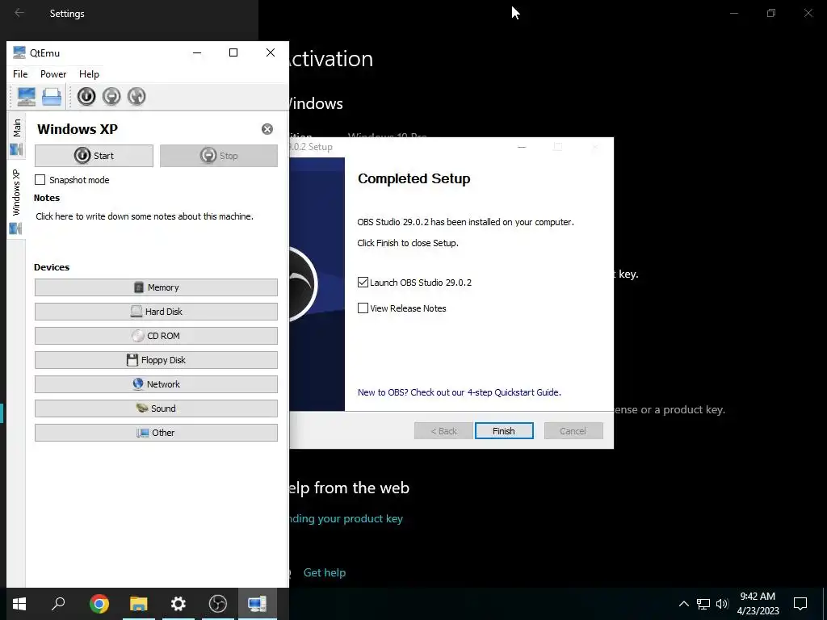This screenshot has width=827, height=620.
Task: Open the 4-step Quickstart Guide link
Action: [460, 392]
